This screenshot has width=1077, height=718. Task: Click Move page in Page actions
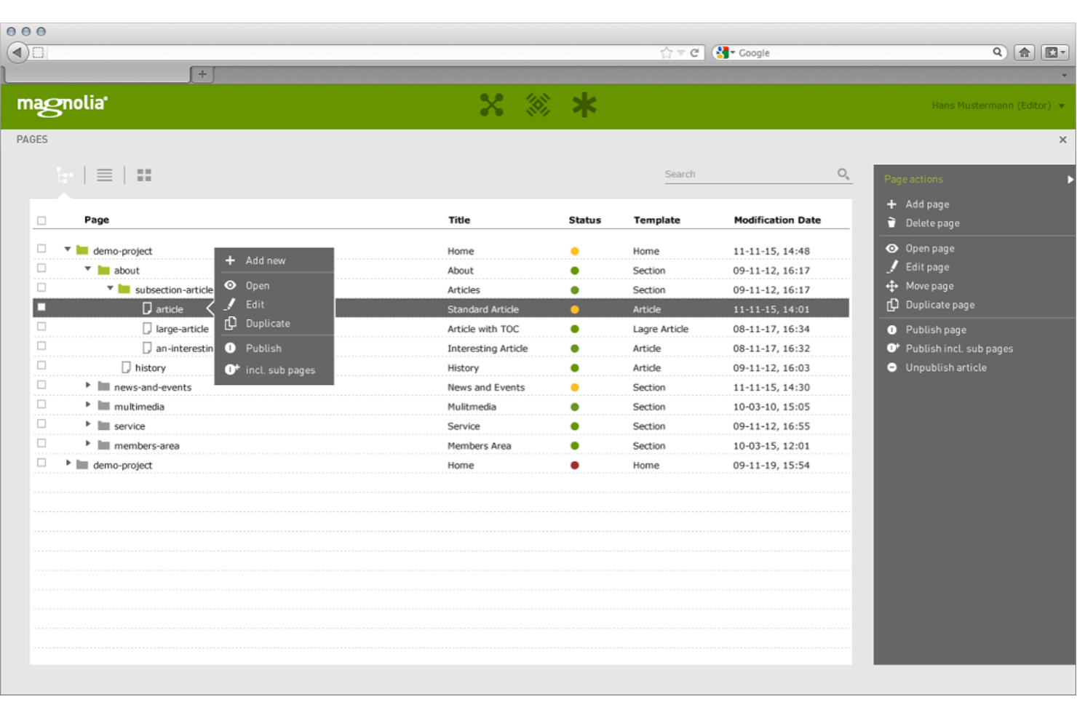[x=929, y=286]
